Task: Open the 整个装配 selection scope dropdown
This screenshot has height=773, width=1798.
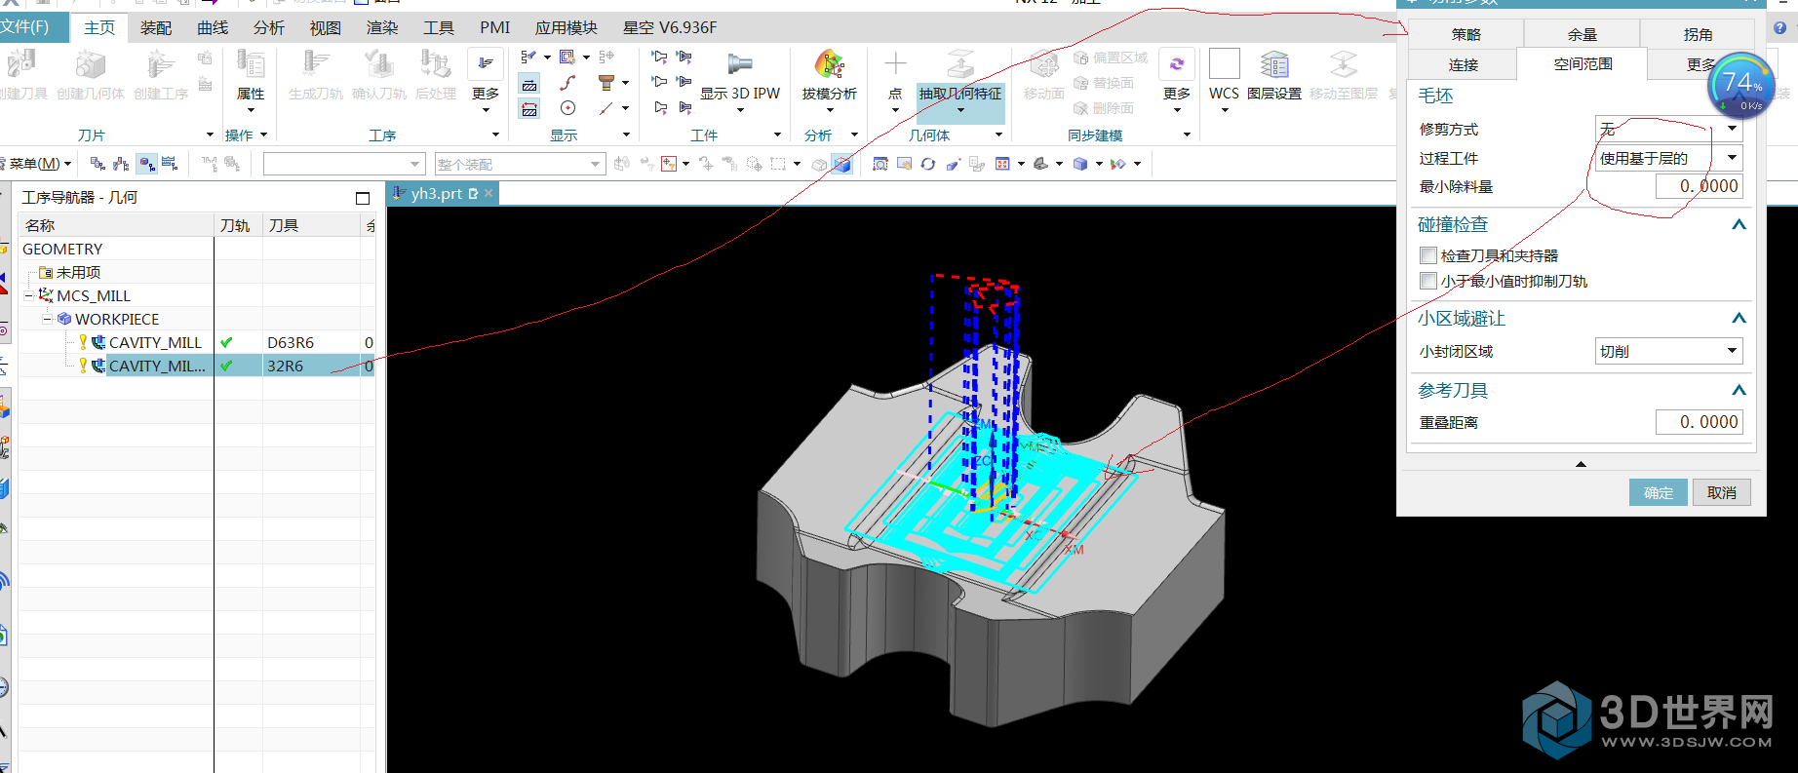Action: [520, 164]
